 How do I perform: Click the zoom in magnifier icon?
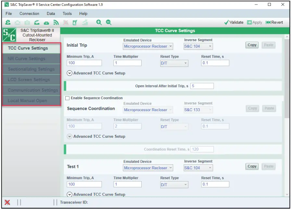99,22
